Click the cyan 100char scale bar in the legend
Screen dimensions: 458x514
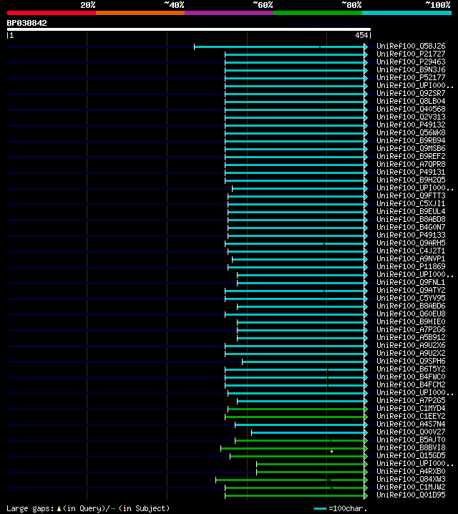point(320,509)
